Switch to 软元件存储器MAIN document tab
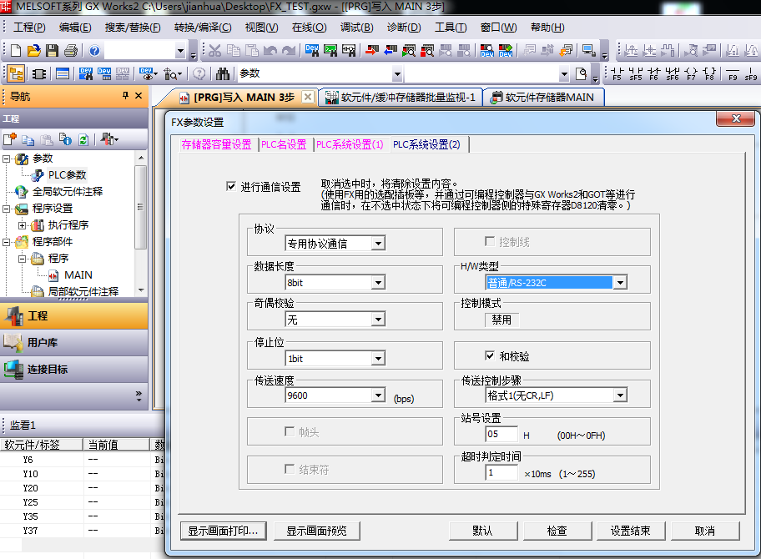 545,98
